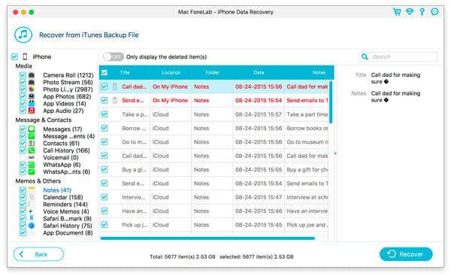
Task: Select Notes (41) in the sidebar
Action: pyautogui.click(x=57, y=190)
